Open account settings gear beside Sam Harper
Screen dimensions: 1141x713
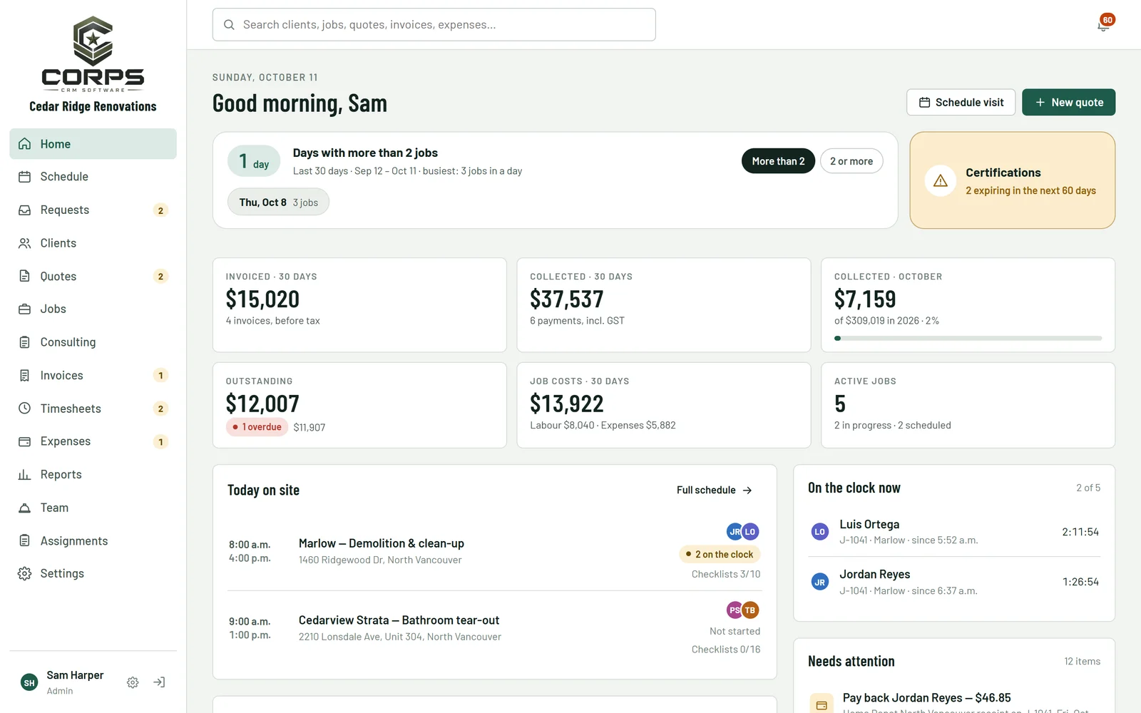133,682
